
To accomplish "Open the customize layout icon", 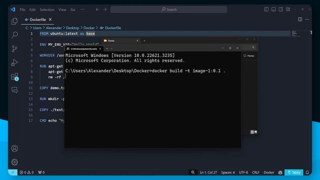I will (288, 9).
